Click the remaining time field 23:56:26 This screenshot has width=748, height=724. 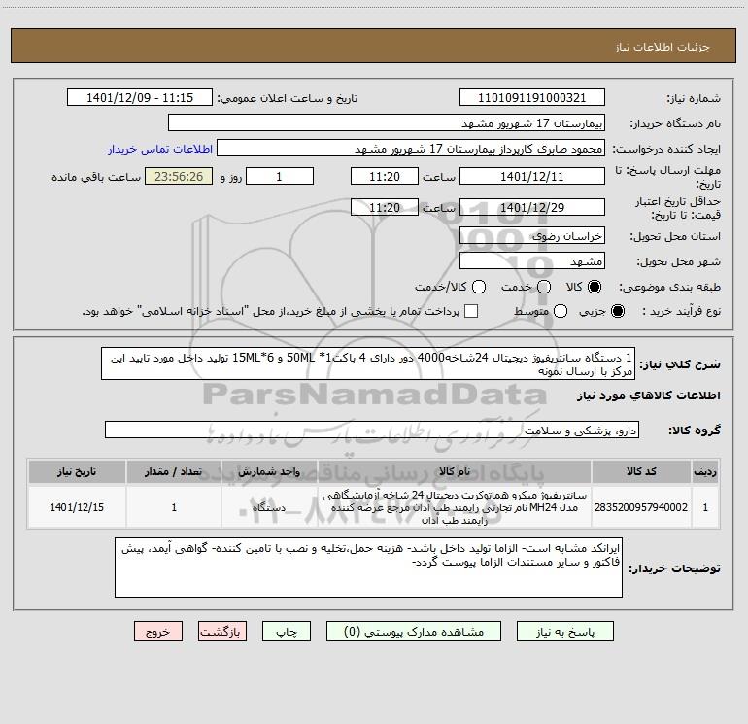tap(179, 176)
